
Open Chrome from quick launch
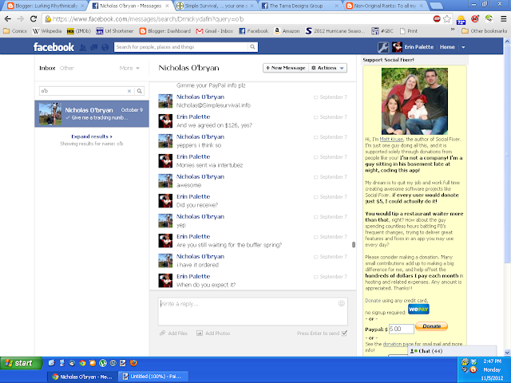tap(82, 363)
